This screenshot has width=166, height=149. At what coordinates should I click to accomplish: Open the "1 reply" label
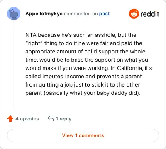63,119
